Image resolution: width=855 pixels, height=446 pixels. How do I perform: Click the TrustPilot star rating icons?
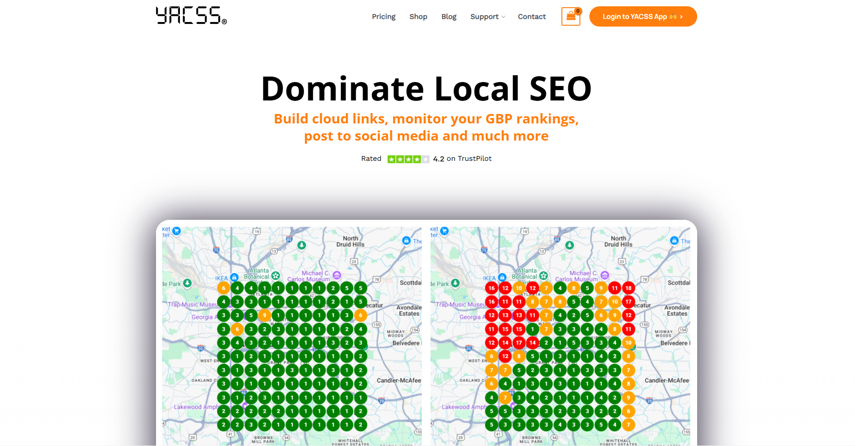[x=408, y=159]
